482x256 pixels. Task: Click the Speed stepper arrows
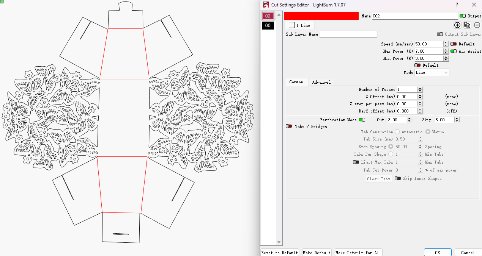point(446,44)
